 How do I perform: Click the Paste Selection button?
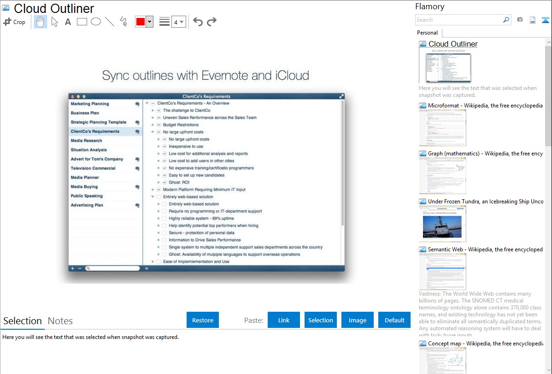point(320,320)
